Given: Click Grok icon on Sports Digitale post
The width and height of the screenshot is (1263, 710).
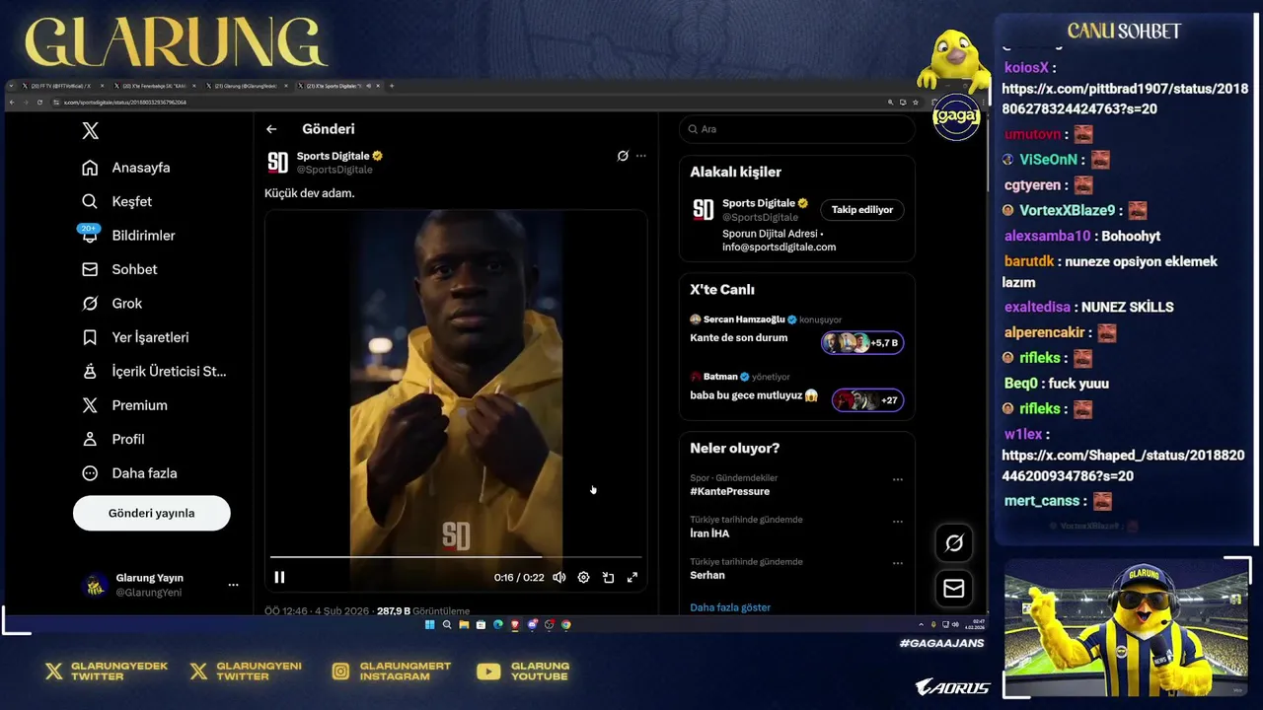Looking at the screenshot, I should point(623,156).
